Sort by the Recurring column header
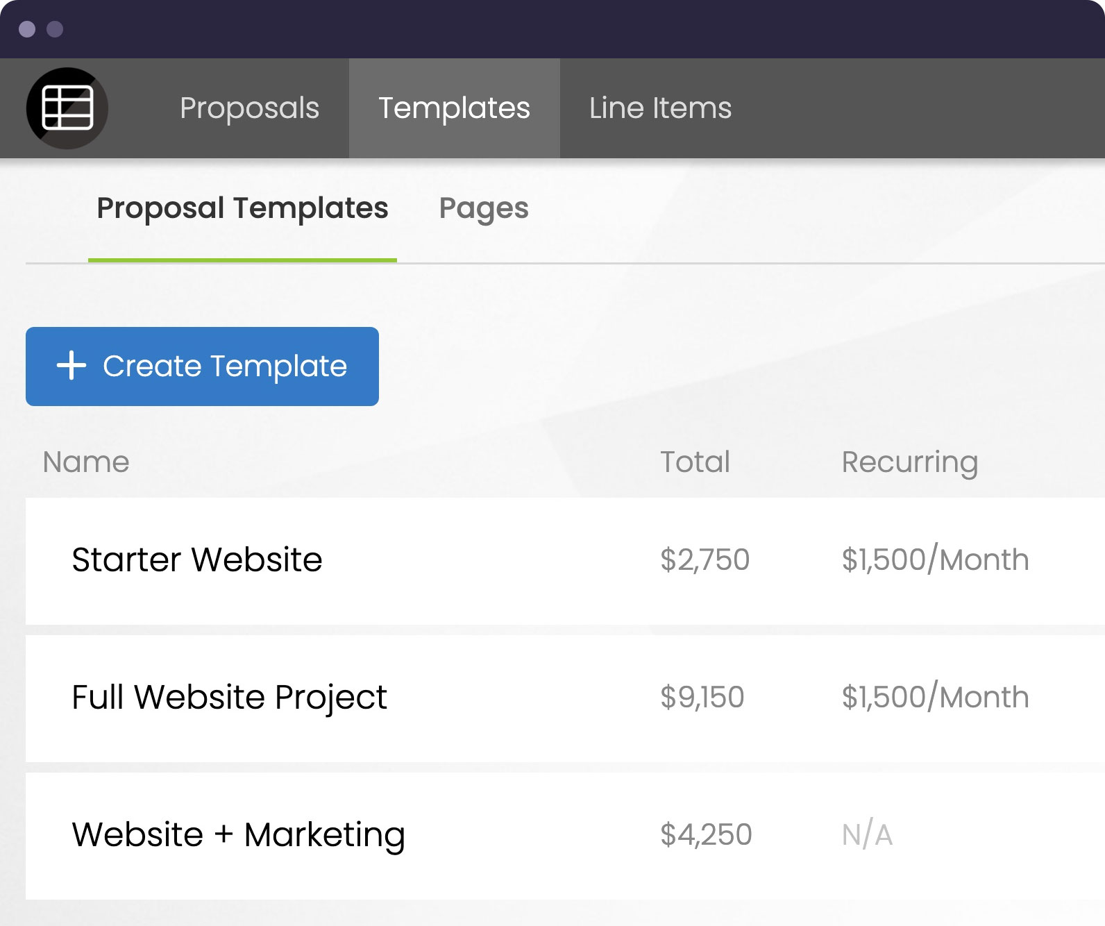The width and height of the screenshot is (1105, 926). pos(909,462)
